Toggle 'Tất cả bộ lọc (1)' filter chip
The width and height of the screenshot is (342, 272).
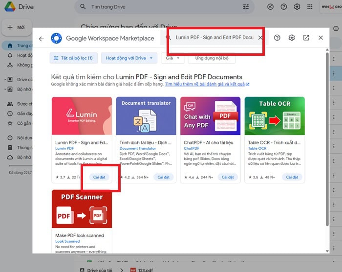point(74,58)
